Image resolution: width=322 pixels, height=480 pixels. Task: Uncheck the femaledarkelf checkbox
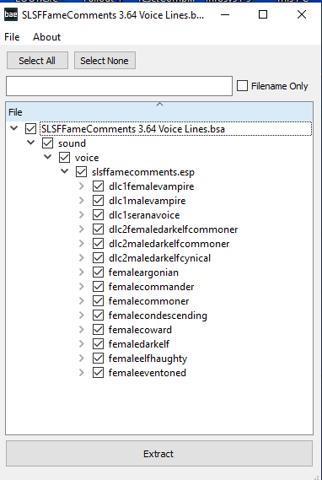pyautogui.click(x=98, y=344)
